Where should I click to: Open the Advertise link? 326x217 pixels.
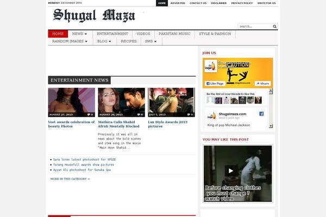178,3
